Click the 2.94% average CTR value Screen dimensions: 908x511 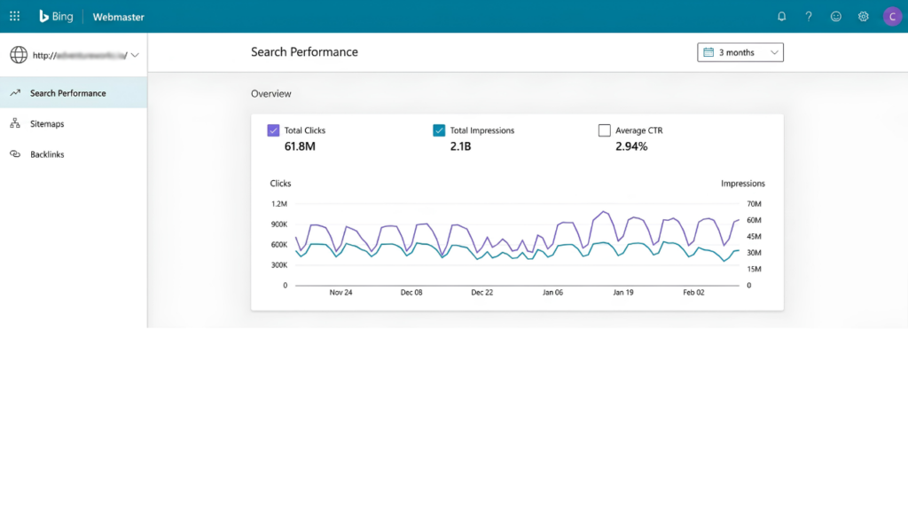[x=631, y=146]
